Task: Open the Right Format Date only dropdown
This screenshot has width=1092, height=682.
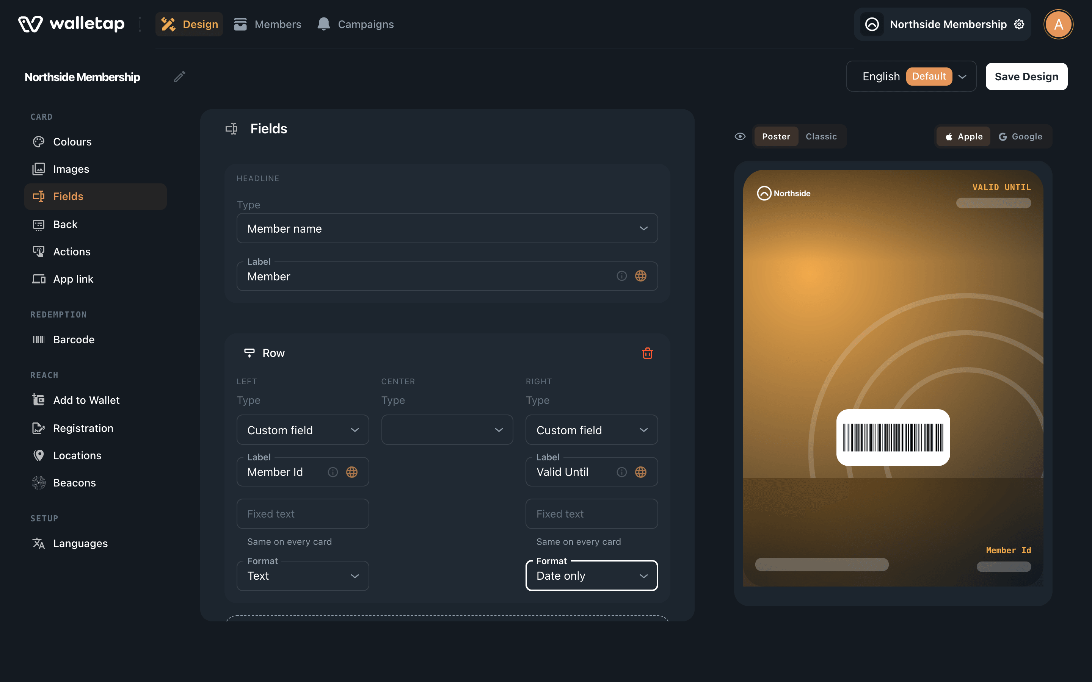Action: (x=591, y=576)
